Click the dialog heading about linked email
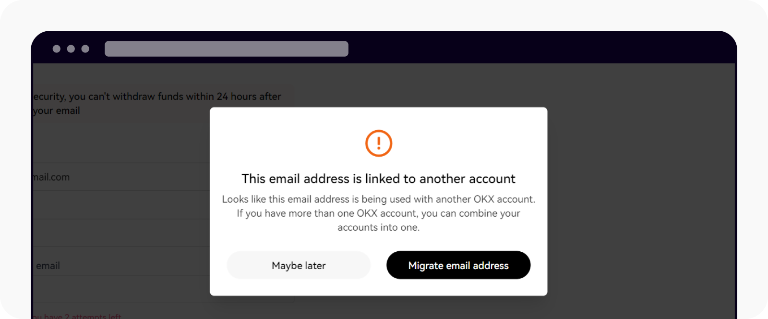This screenshot has height=319, width=768. tap(378, 179)
